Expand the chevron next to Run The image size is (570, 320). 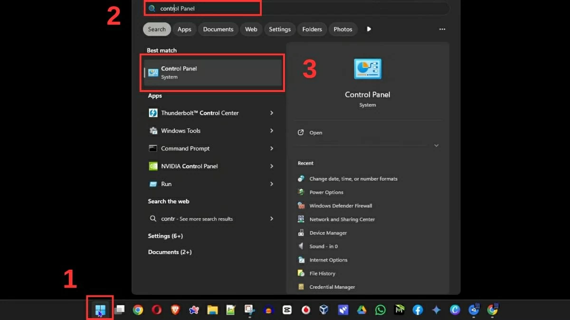(x=271, y=184)
